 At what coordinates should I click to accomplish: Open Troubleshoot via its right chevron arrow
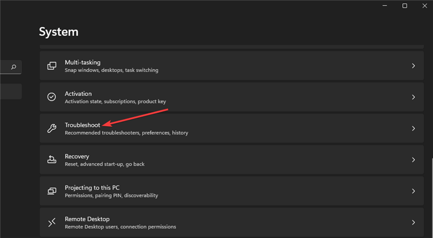point(413,128)
